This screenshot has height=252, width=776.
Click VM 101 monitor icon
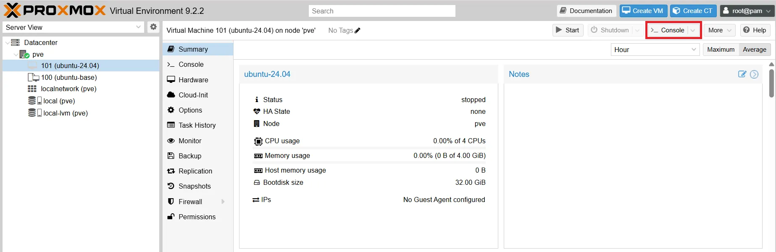(33, 66)
